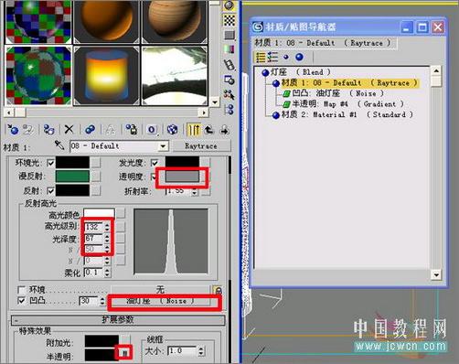Click the 高光级别 spinner arrows
459x364 pixels.
pos(107,227)
